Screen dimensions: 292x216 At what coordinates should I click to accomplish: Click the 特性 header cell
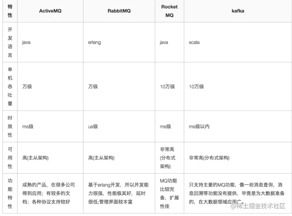[x=10, y=11]
